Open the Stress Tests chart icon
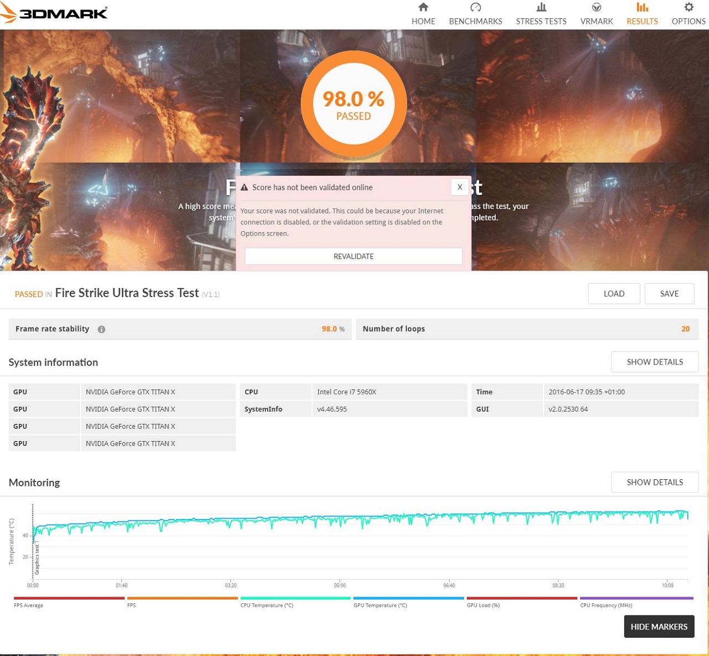 (541, 7)
